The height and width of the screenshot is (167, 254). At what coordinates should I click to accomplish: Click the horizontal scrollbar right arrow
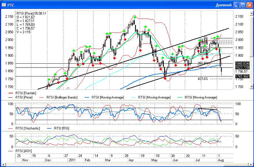(251, 164)
